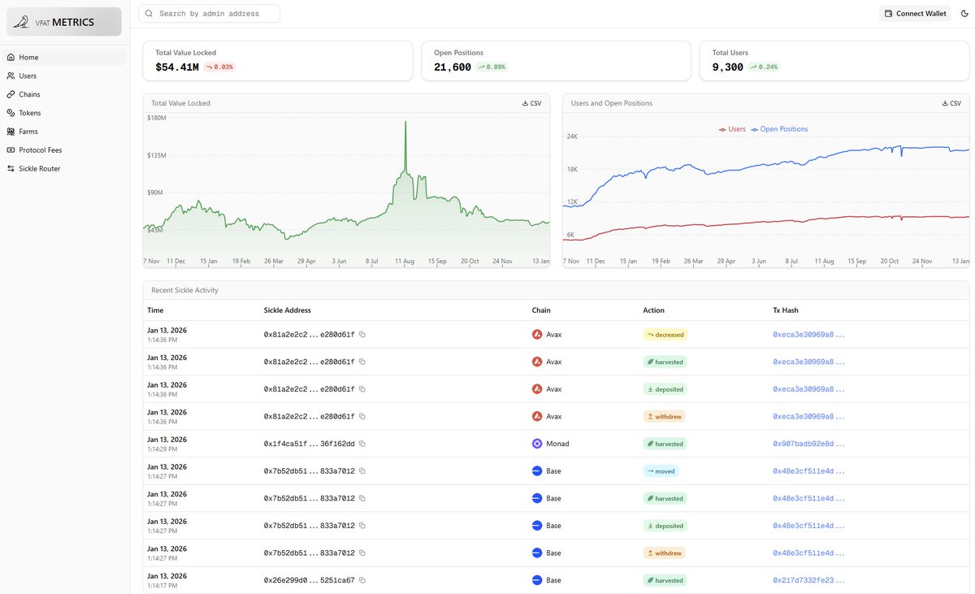The width and height of the screenshot is (975, 594).
Task: Open tx hash 0x217d7332fe23 link
Action: (x=809, y=580)
